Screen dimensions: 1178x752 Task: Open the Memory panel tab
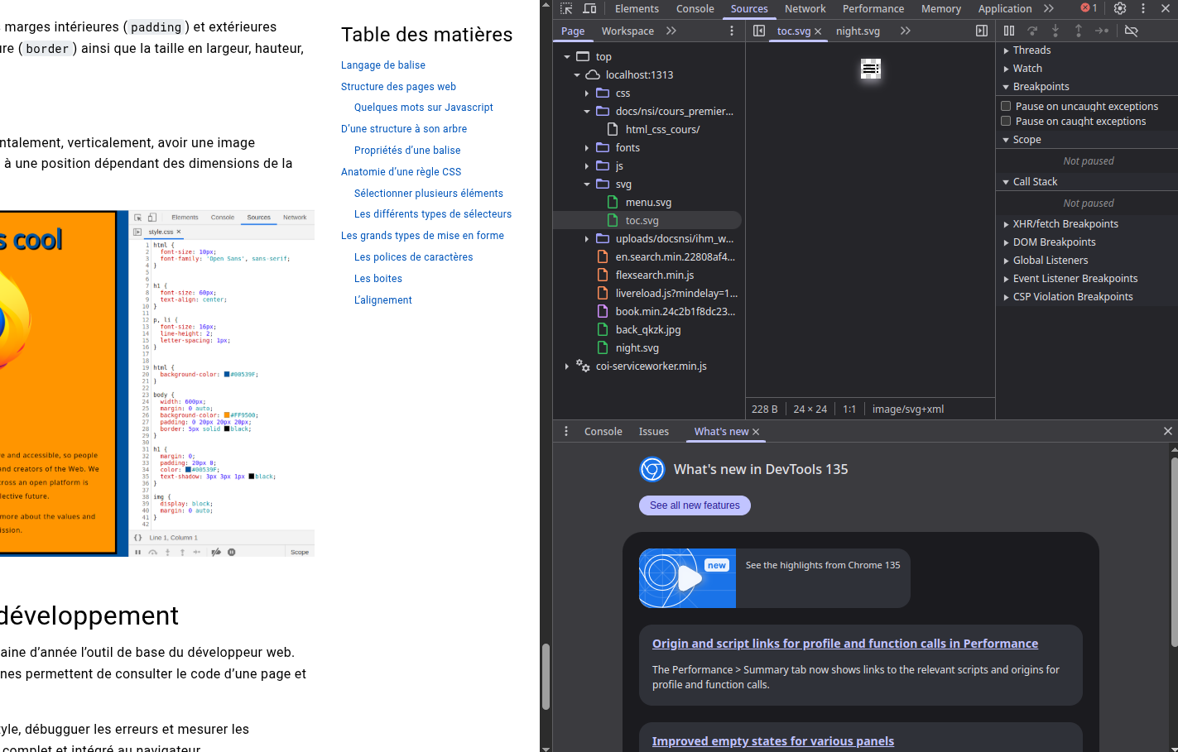[x=940, y=8]
